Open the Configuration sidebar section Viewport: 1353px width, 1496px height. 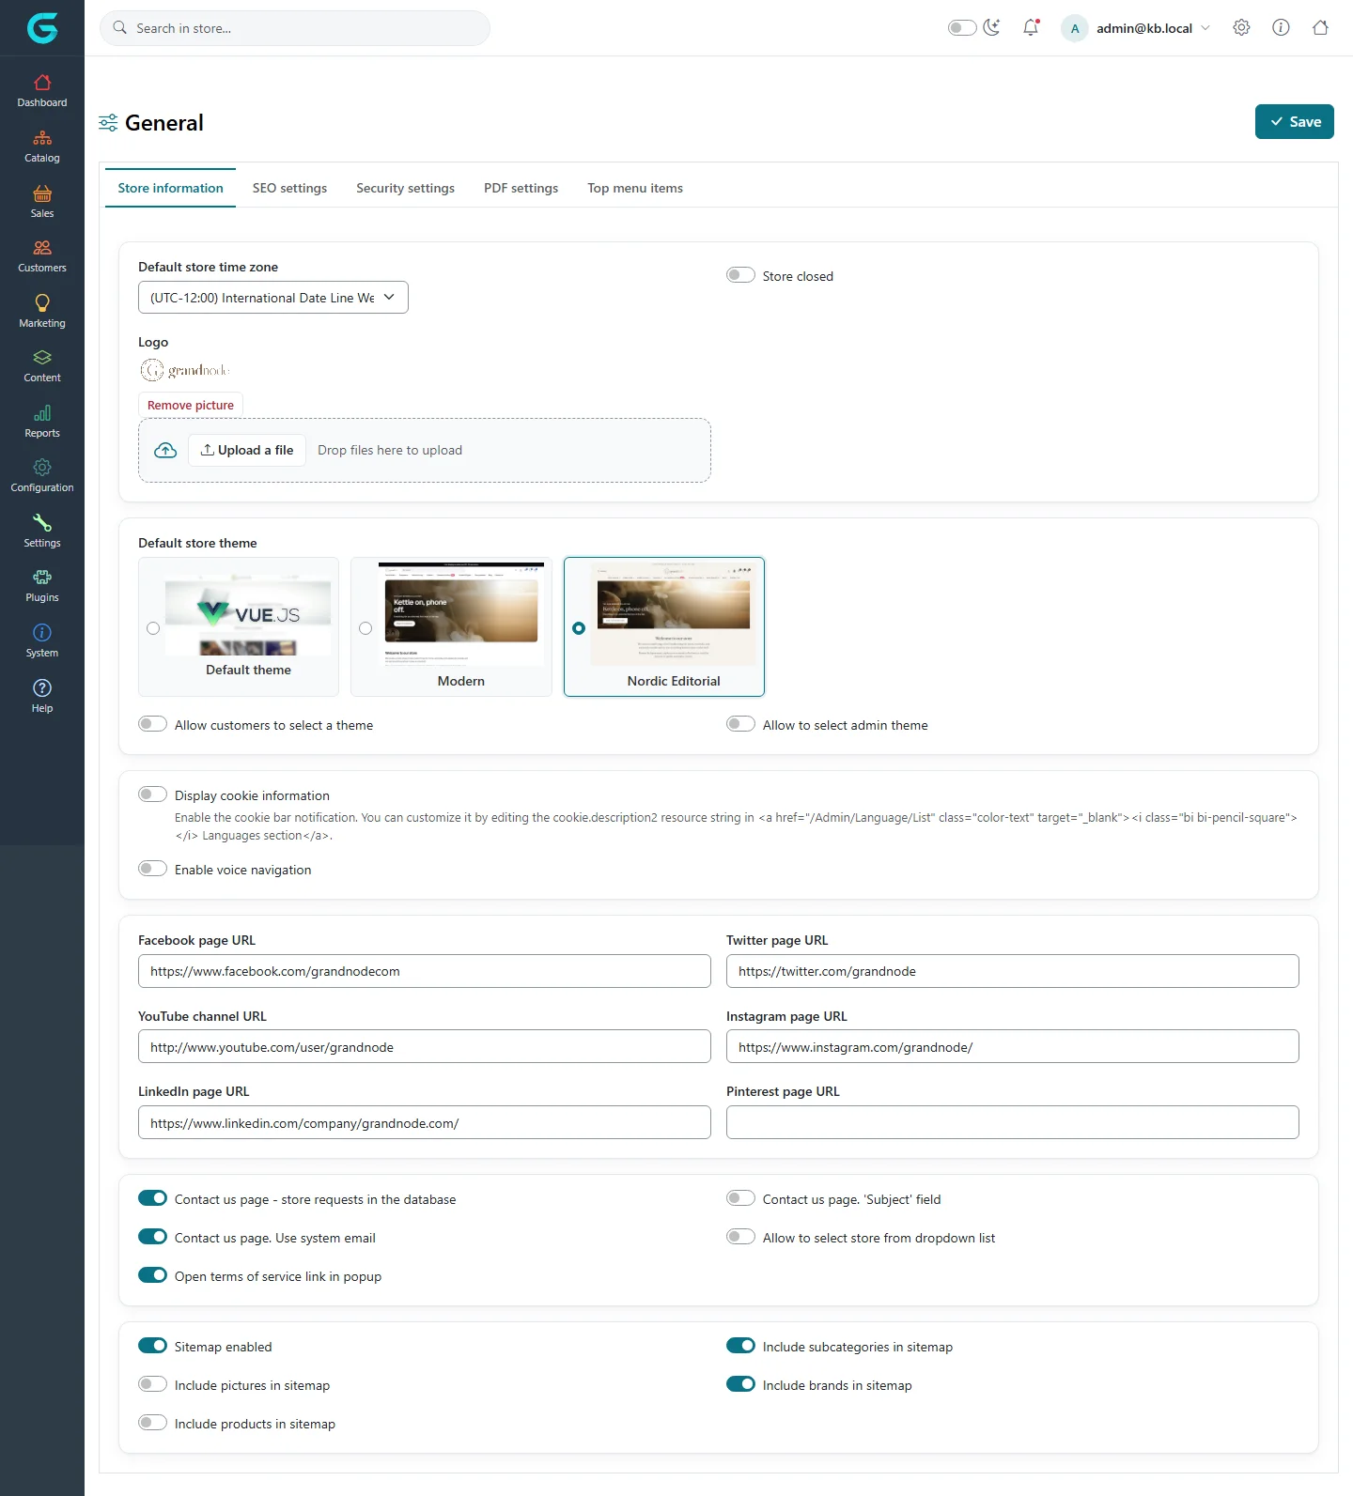click(42, 476)
